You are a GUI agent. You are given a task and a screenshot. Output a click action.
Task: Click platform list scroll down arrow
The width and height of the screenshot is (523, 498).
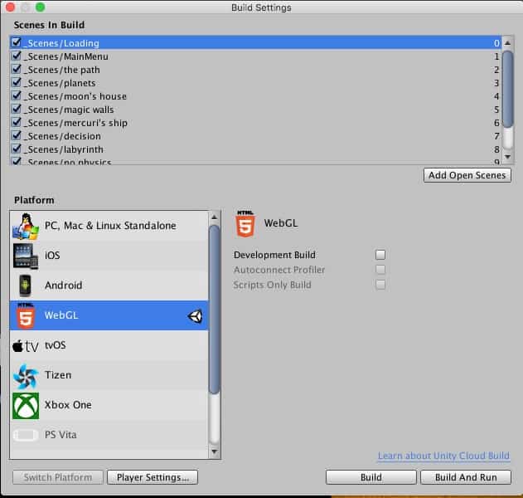click(x=214, y=452)
